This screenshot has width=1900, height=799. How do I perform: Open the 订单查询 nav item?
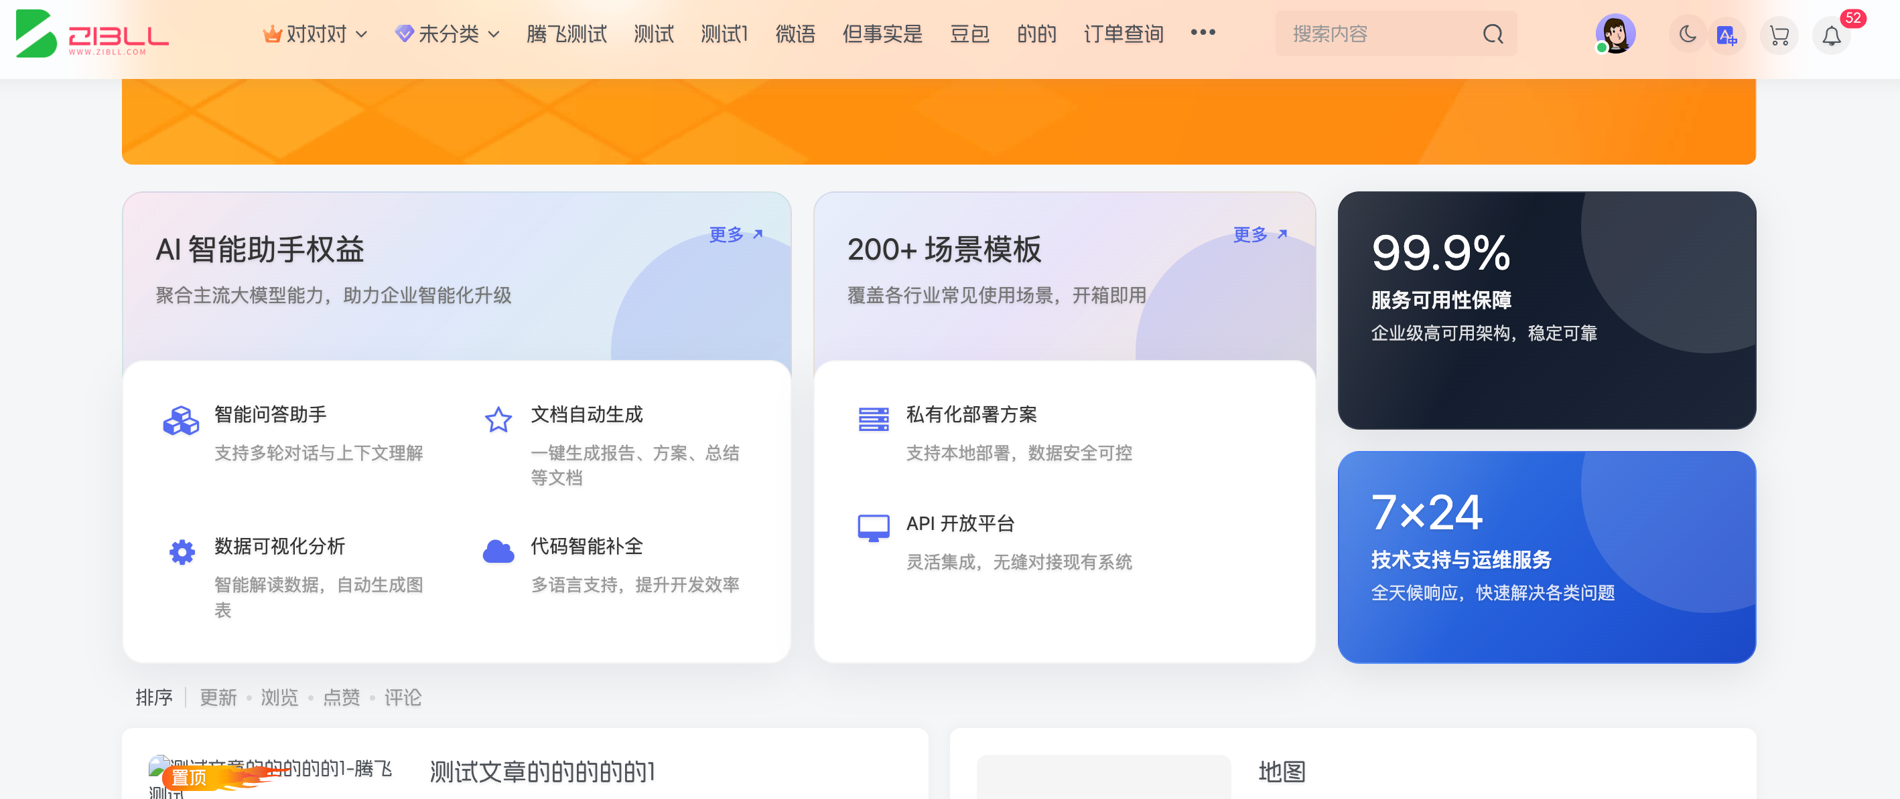click(x=1124, y=34)
